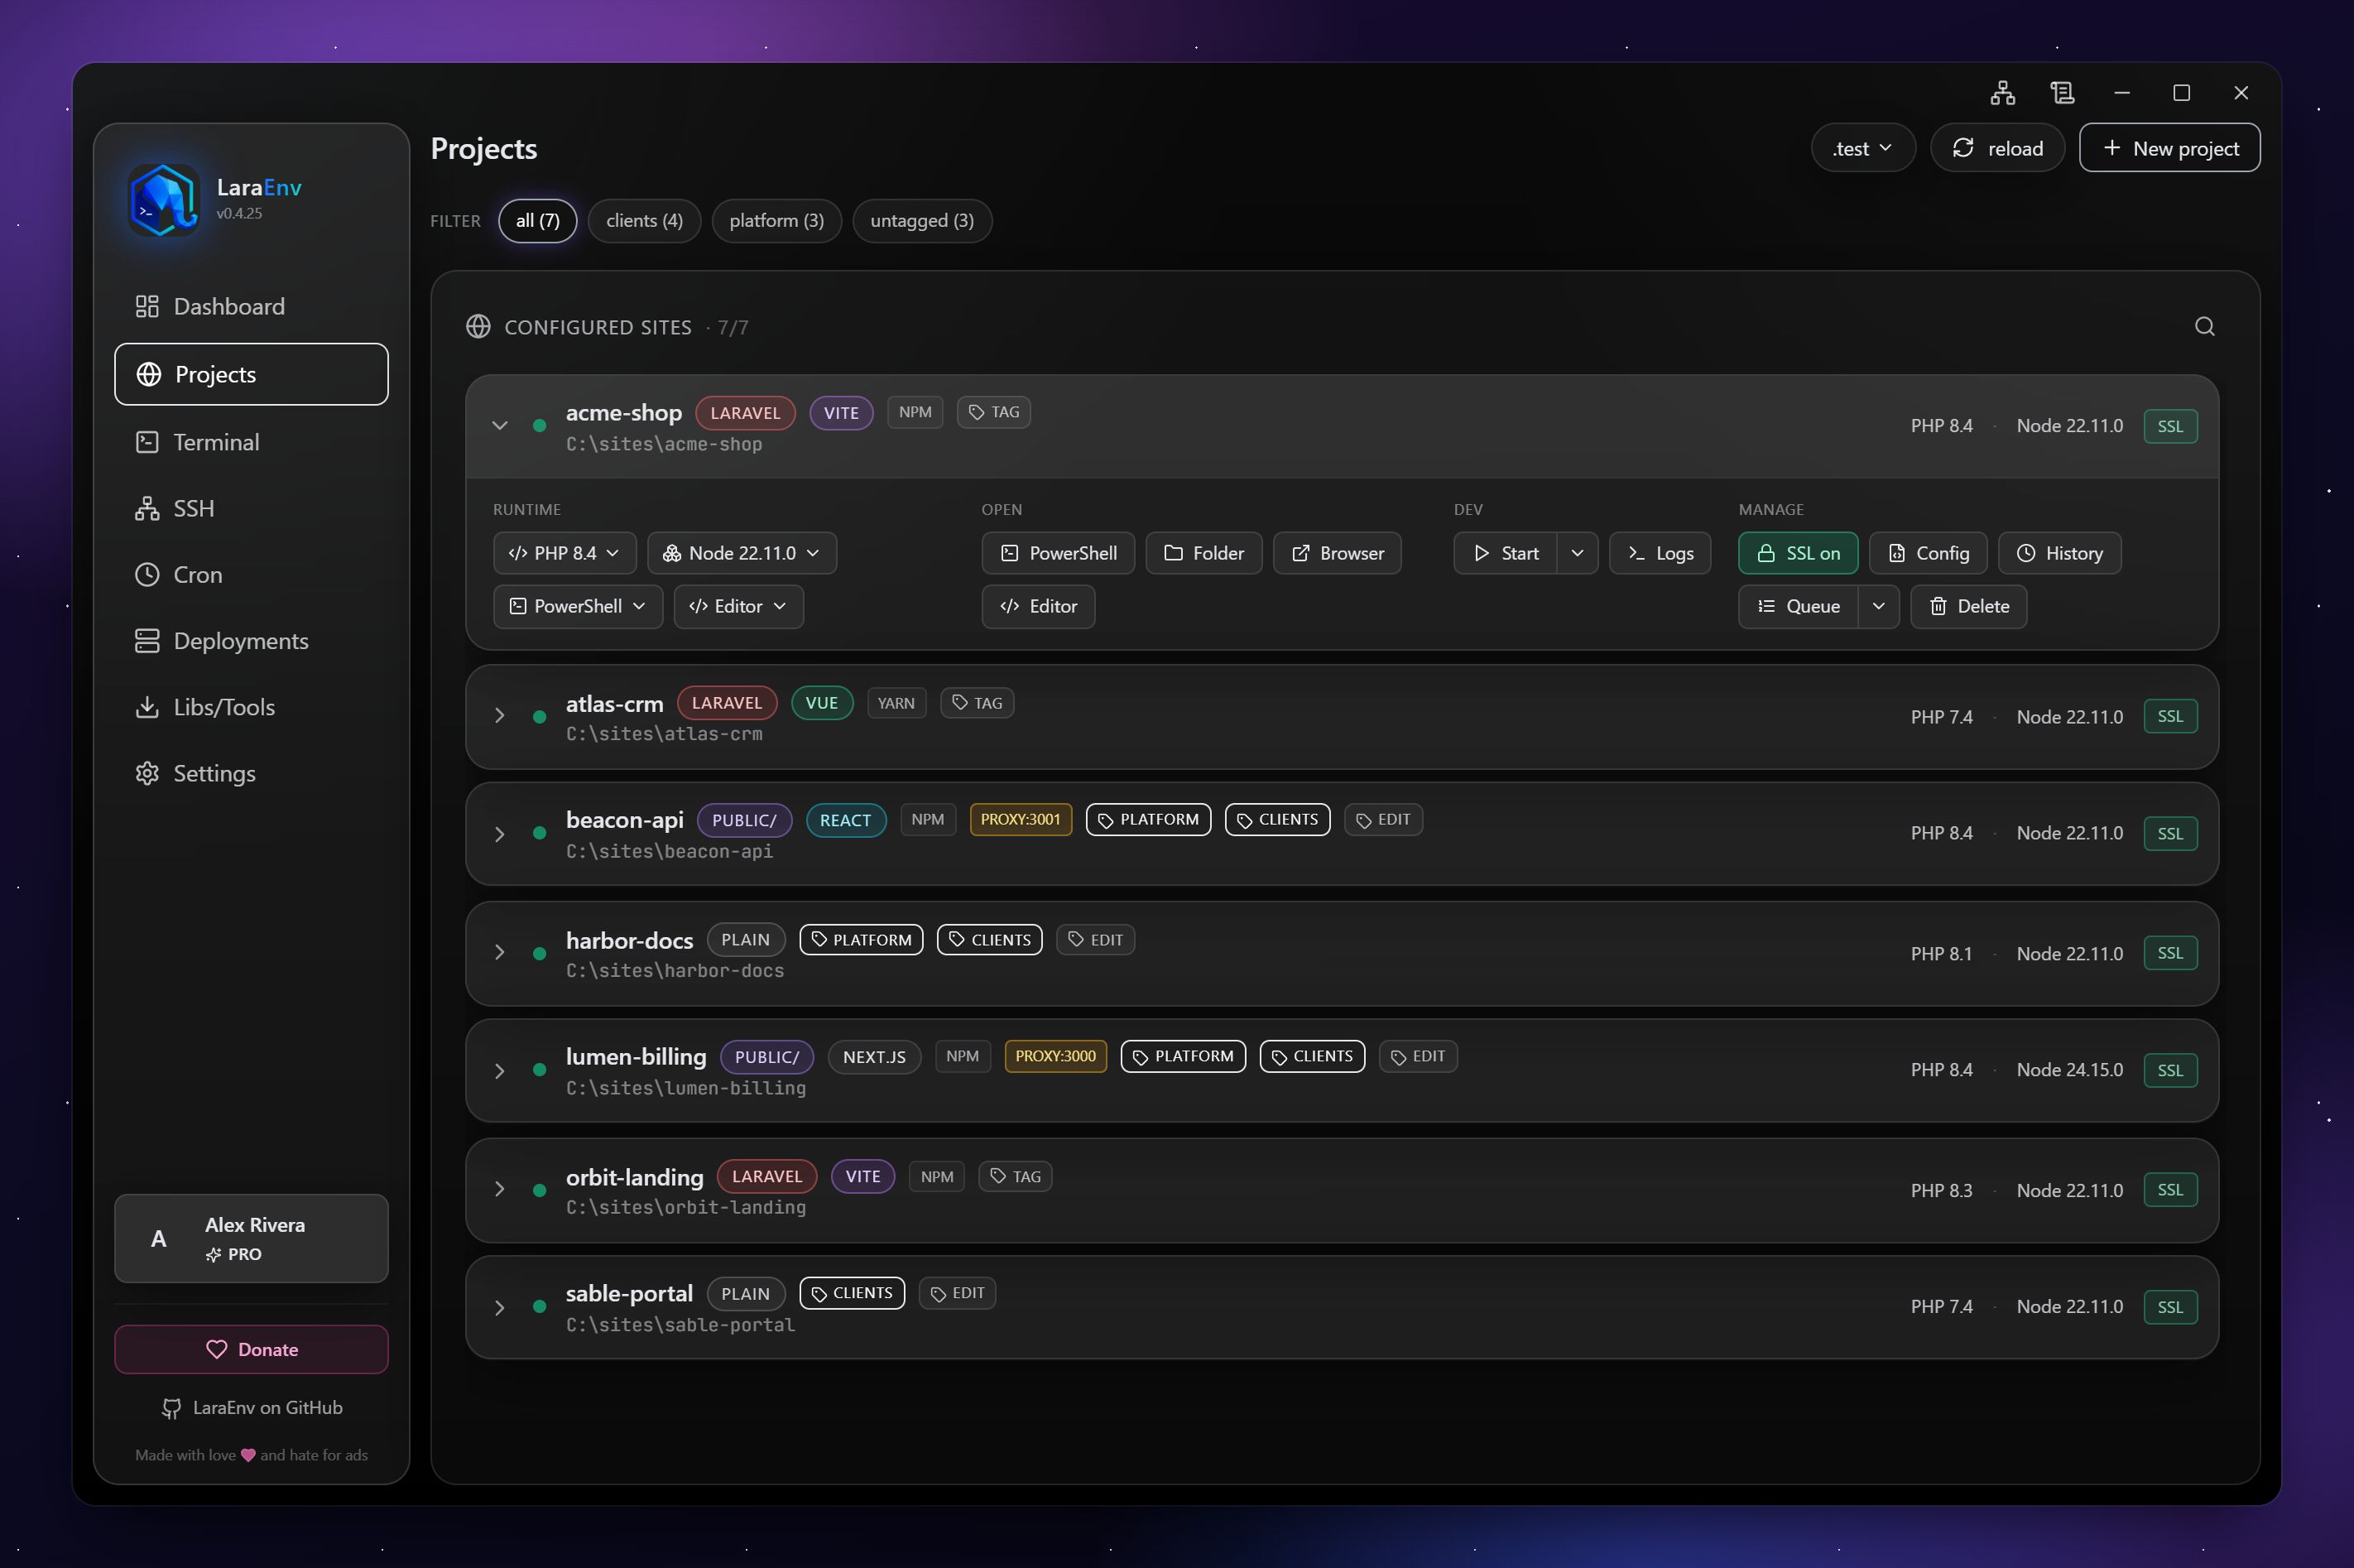Edit tags on sable-portal
This screenshot has height=1568, width=2354.
(957, 1294)
